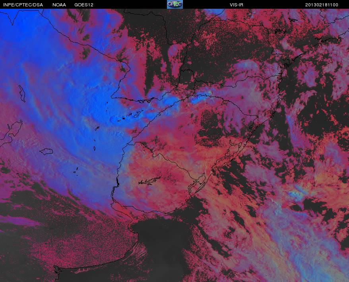This screenshot has width=349, height=282.
Task: Click the NOAA label in the header
Action: pos(59,5)
